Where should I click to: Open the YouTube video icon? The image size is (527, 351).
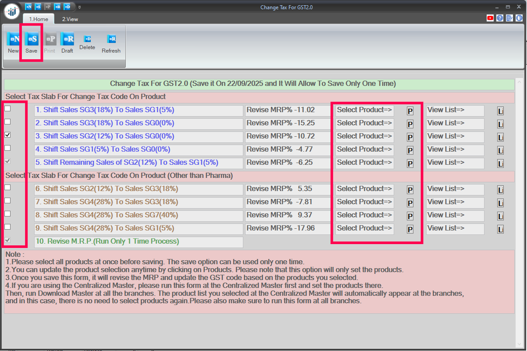[490, 18]
